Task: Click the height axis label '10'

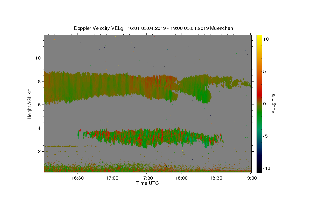Action: click(38, 58)
